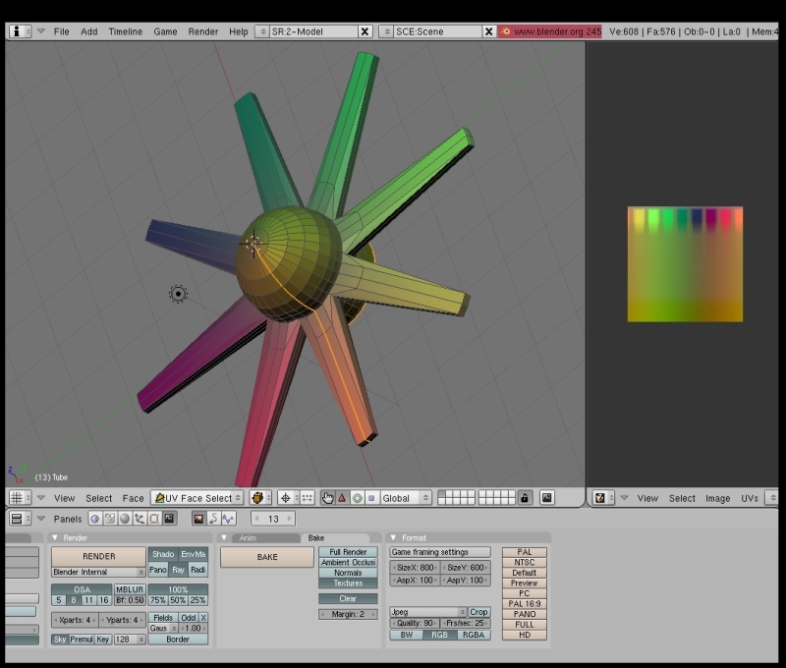Enable OSA level 16
The width and height of the screenshot is (786, 668).
tap(103, 600)
